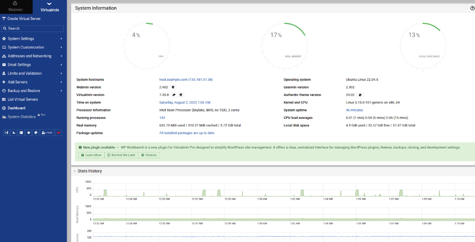Click the CPU stats history chart
Image resolution: width=475 pixels, height=242 pixels.
point(284,189)
